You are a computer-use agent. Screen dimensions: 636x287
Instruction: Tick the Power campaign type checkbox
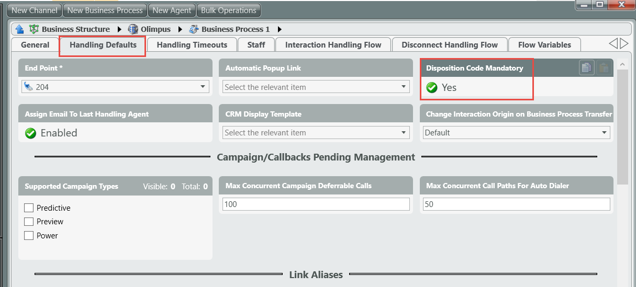29,236
